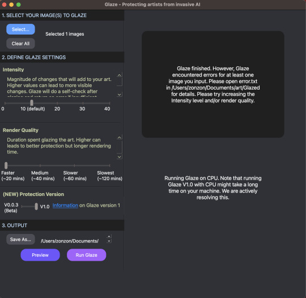Open the Information link on Glaze version 1
Screen dimensions: 306x298
(65, 205)
